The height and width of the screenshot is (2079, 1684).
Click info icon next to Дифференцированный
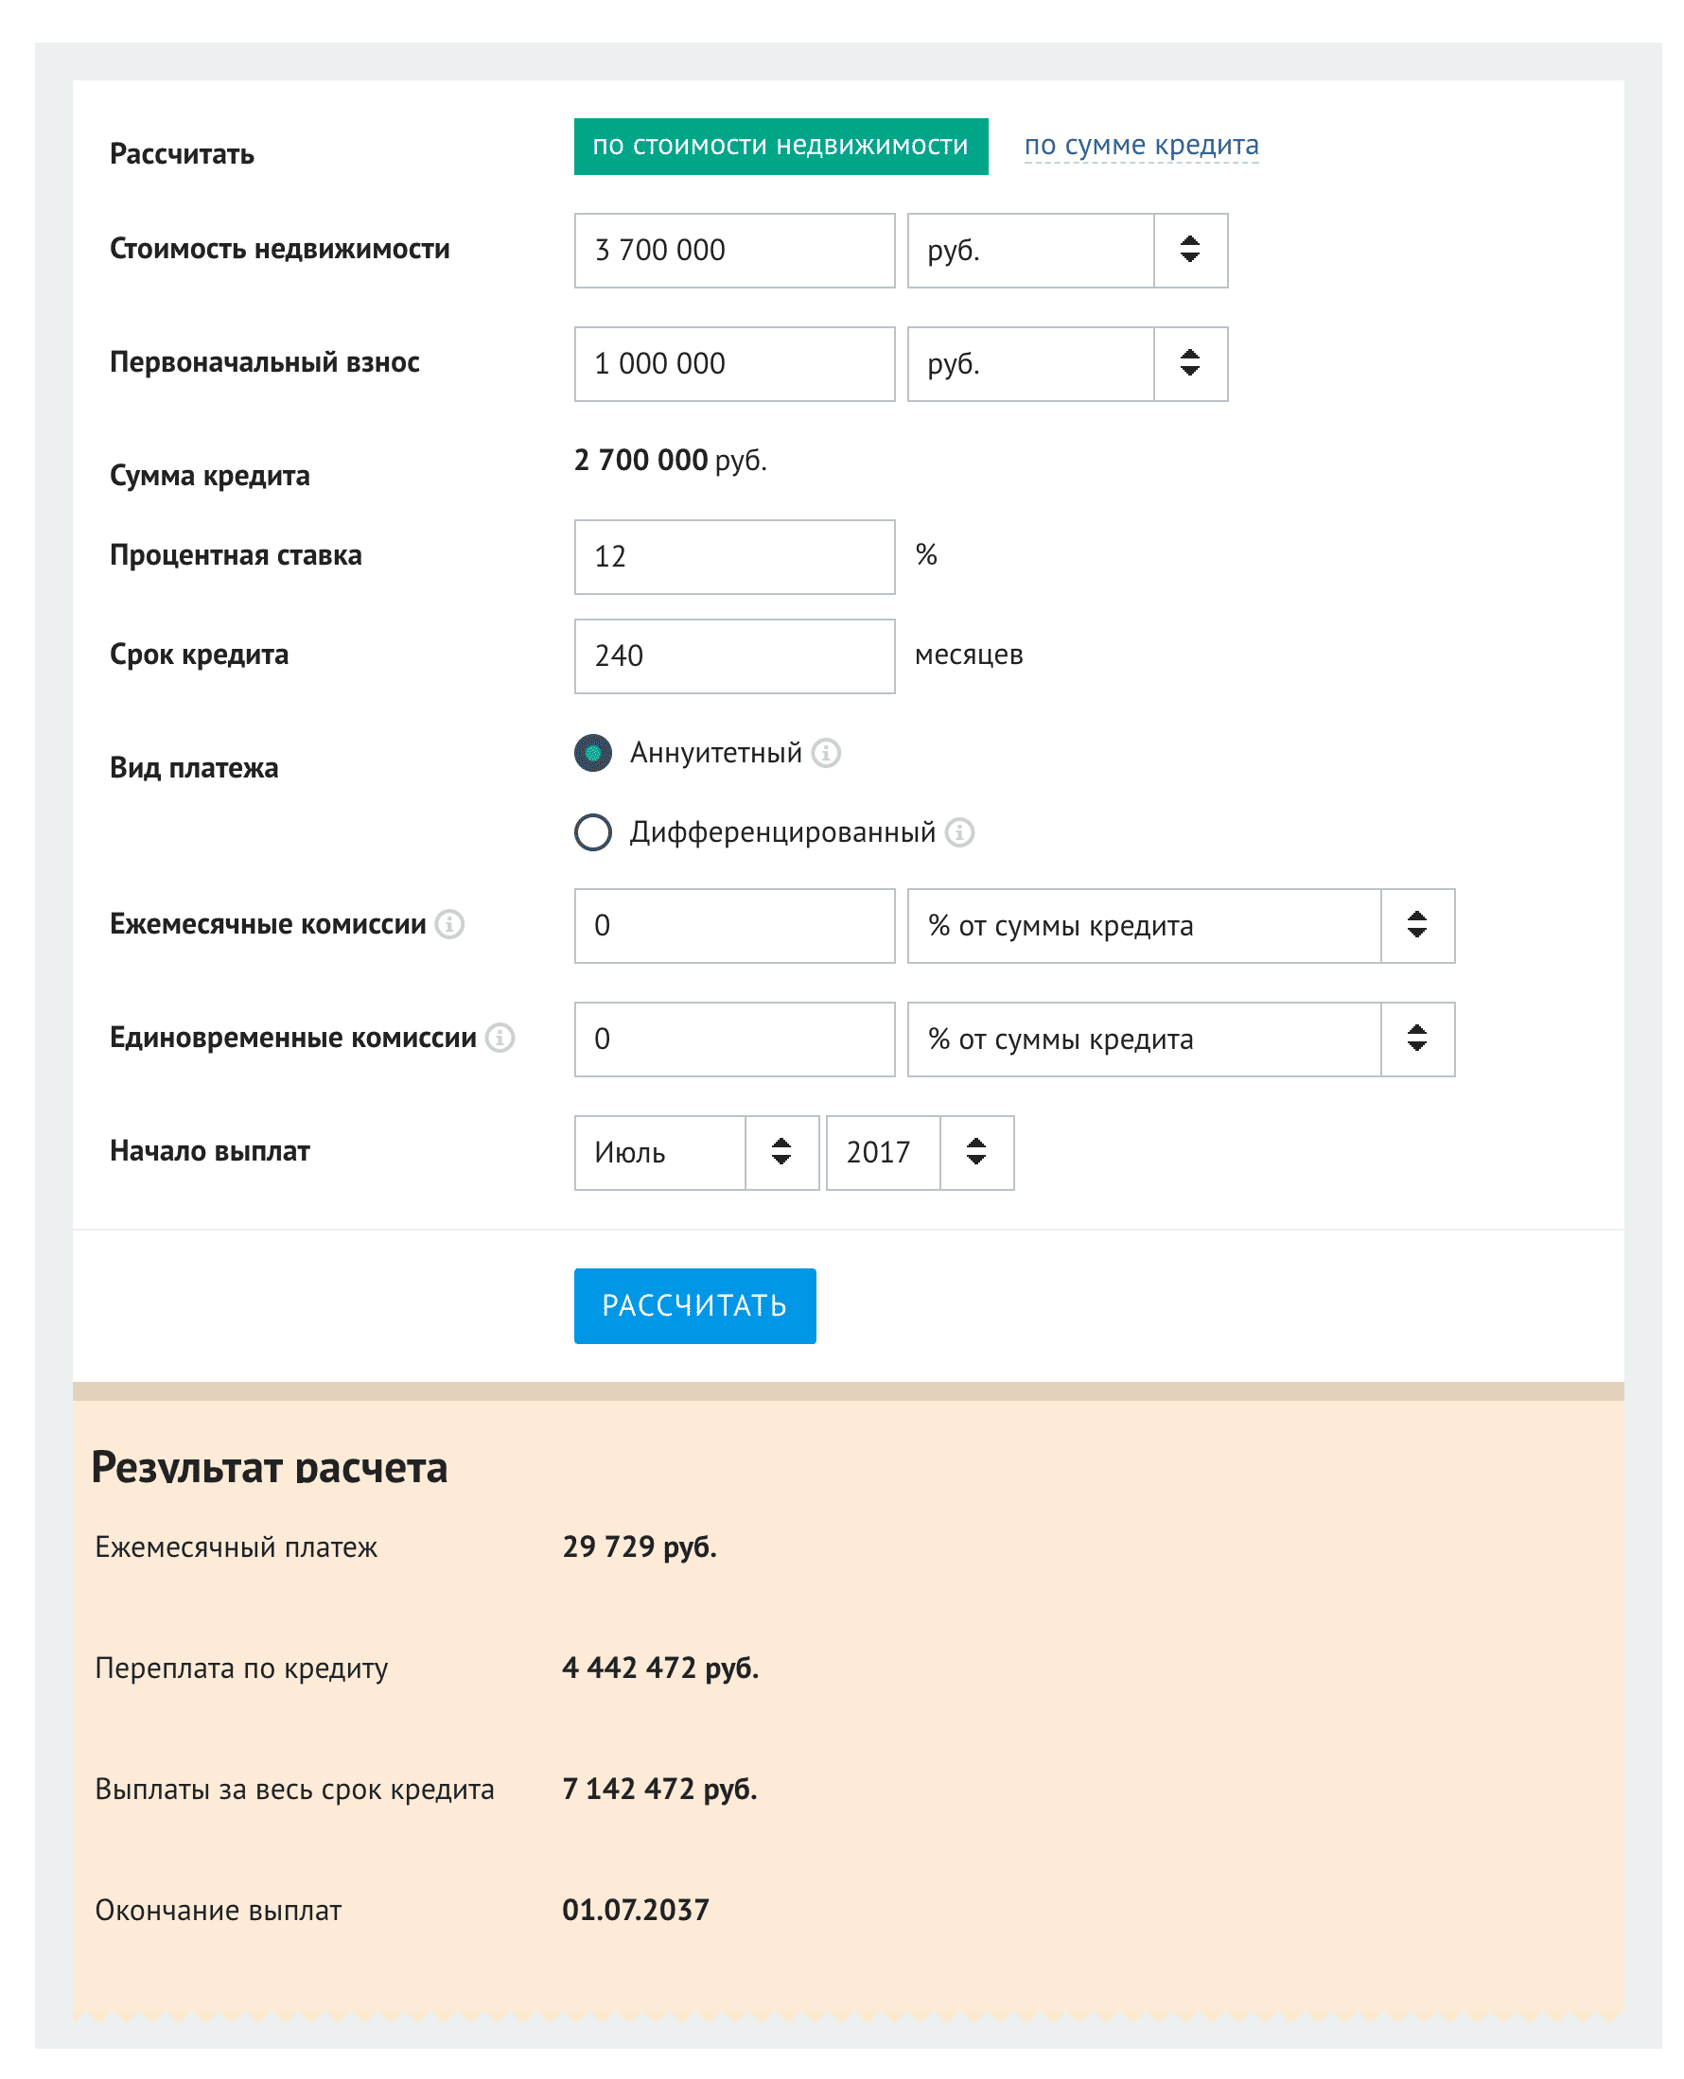(959, 832)
